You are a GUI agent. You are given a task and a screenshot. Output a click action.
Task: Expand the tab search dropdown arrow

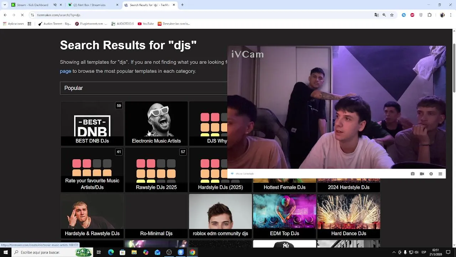[5, 5]
